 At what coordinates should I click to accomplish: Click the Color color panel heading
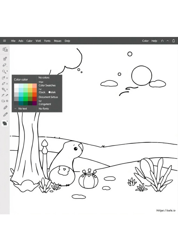point(21,80)
